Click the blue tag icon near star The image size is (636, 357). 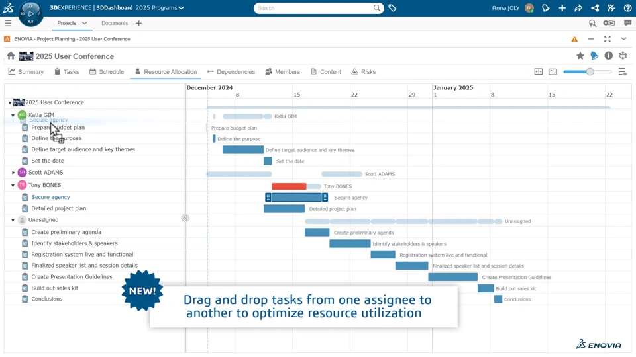pyautogui.click(x=594, y=56)
